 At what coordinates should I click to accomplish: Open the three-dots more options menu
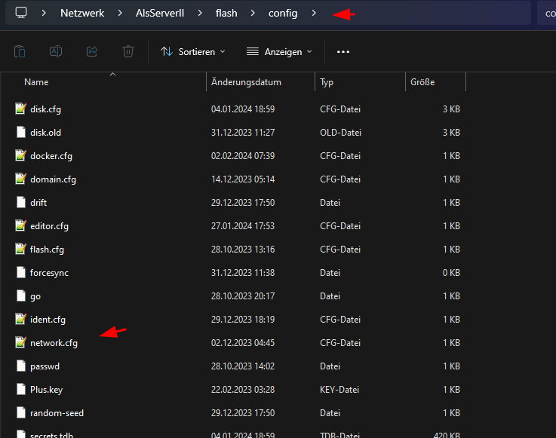[343, 52]
